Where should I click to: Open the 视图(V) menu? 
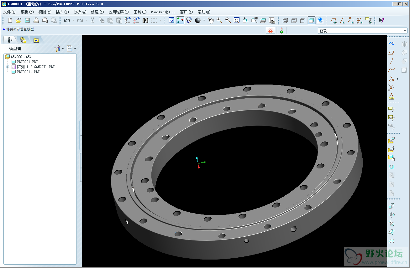[45, 12]
